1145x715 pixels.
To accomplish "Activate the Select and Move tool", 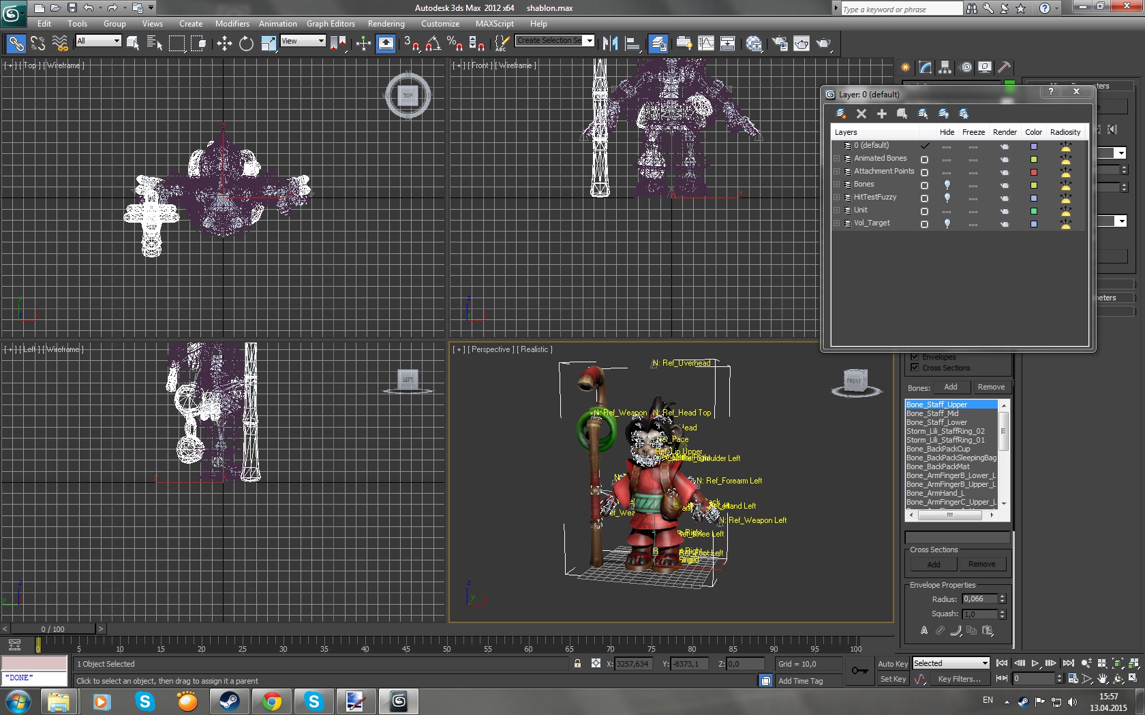I will tap(224, 44).
